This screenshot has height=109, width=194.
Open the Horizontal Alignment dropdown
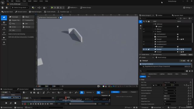[x=169, y=91]
